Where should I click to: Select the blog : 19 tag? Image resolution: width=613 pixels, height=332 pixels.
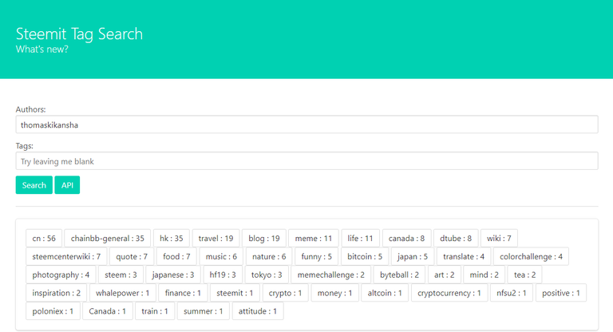coord(264,238)
